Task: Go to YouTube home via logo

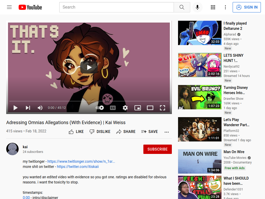Action: 30,7
